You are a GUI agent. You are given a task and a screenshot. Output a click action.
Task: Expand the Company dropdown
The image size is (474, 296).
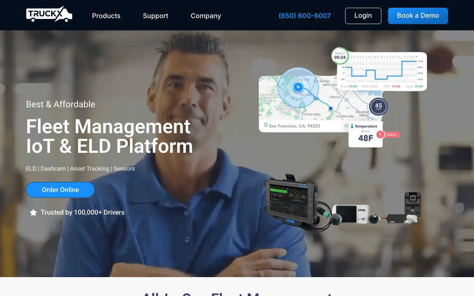click(206, 16)
